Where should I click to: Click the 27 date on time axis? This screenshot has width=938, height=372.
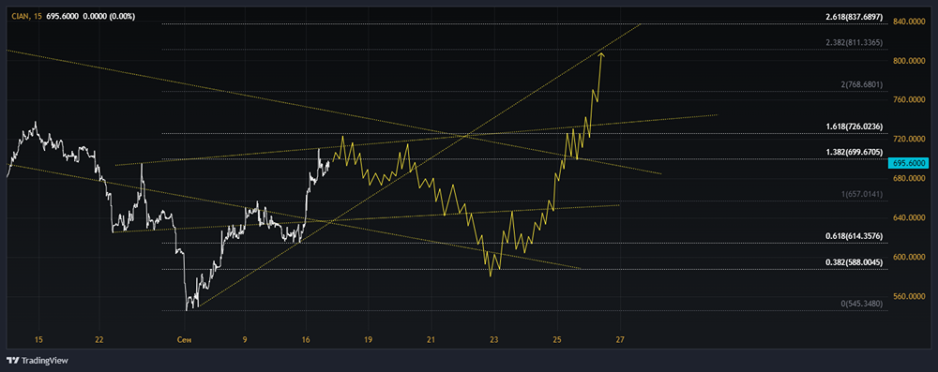point(620,340)
